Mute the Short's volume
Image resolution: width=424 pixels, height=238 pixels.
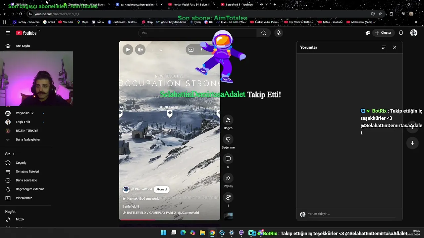(140, 50)
